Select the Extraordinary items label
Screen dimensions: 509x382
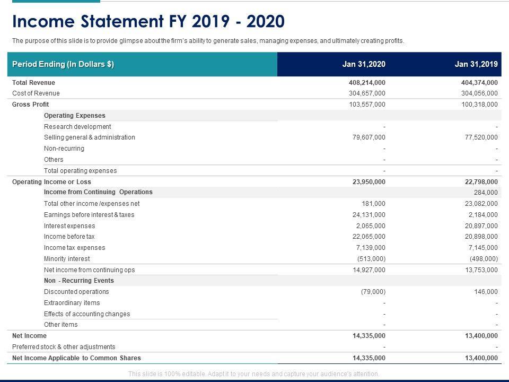click(x=72, y=303)
